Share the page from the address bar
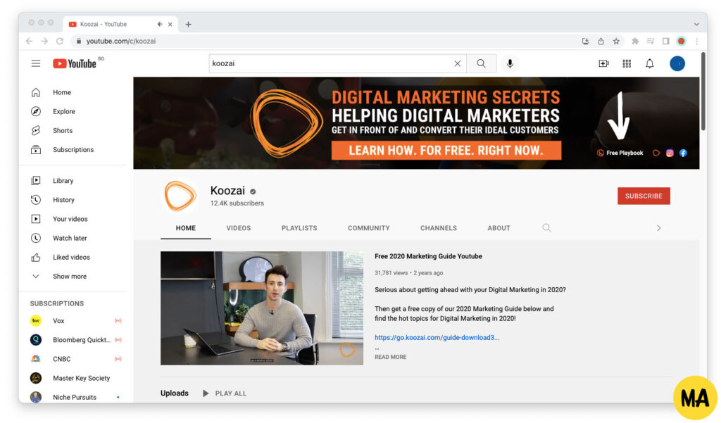This screenshot has height=423, width=721. coord(601,42)
